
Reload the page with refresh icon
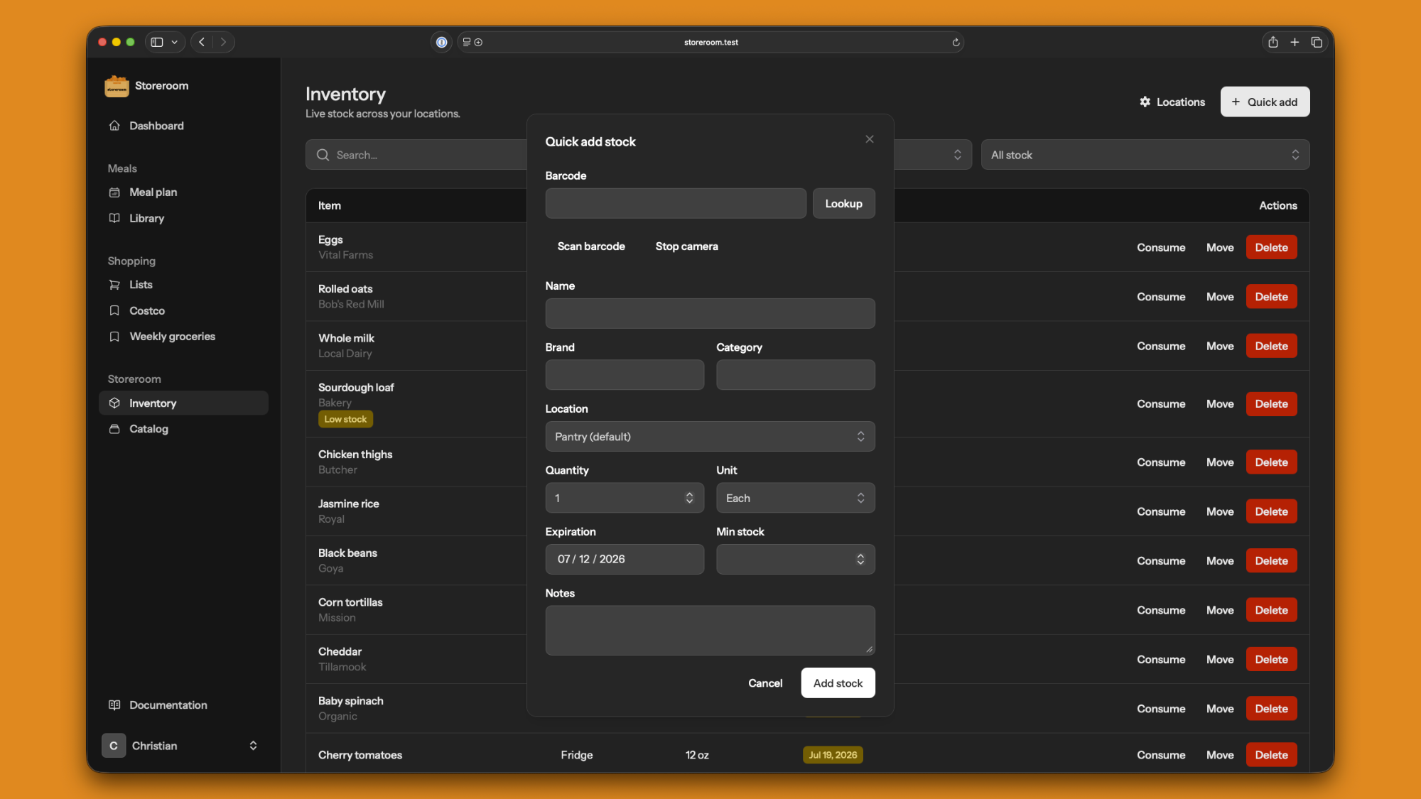pyautogui.click(x=956, y=43)
